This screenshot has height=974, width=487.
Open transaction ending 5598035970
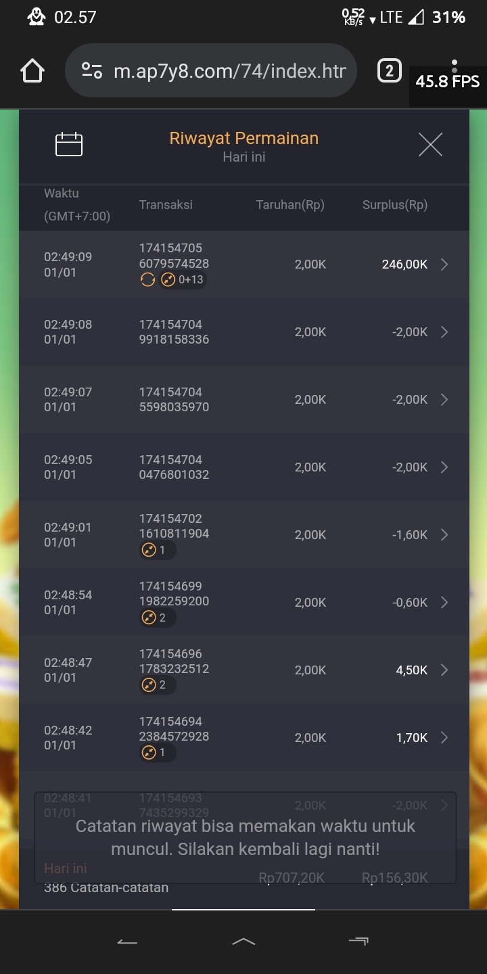tap(174, 400)
